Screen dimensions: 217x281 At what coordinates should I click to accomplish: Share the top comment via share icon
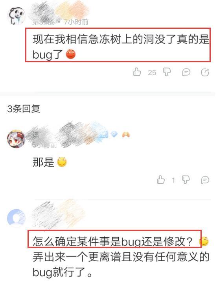pyautogui.click(x=205, y=72)
